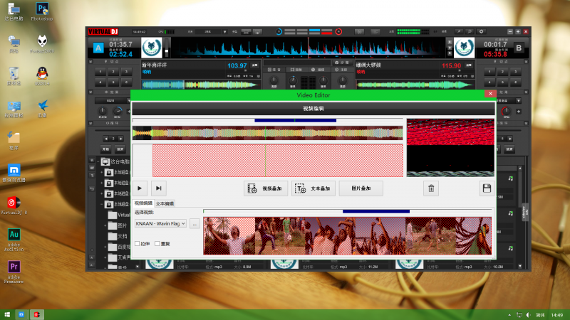
Task: Click the deck A button
Action: pyautogui.click(x=98, y=48)
